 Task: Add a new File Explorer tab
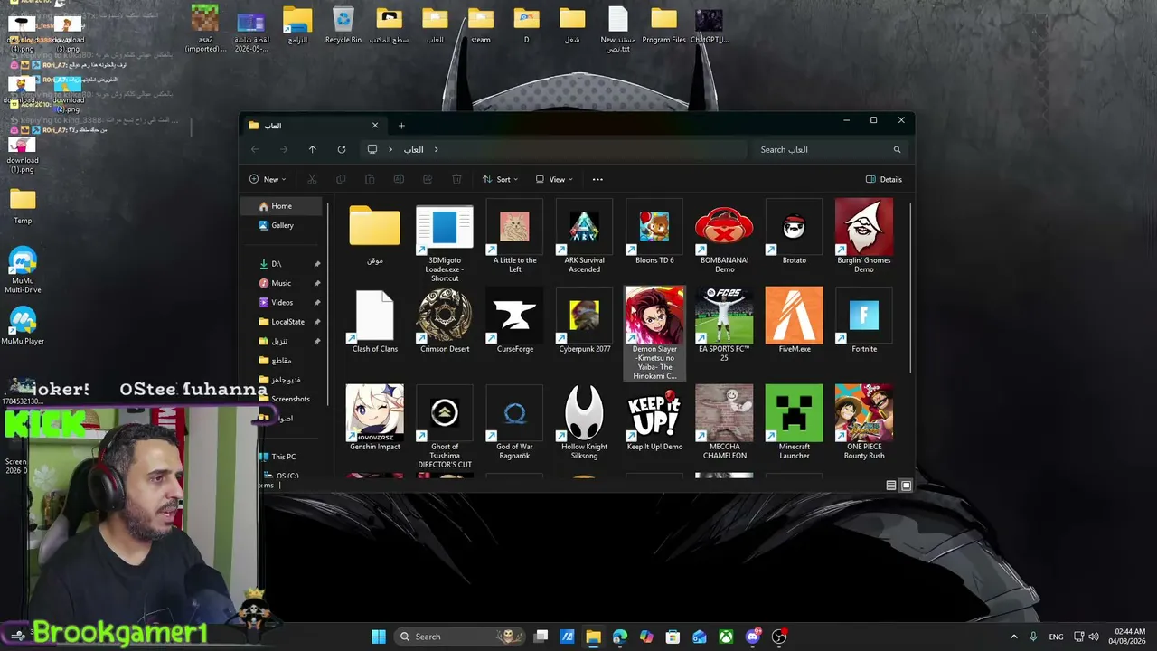pyautogui.click(x=401, y=126)
